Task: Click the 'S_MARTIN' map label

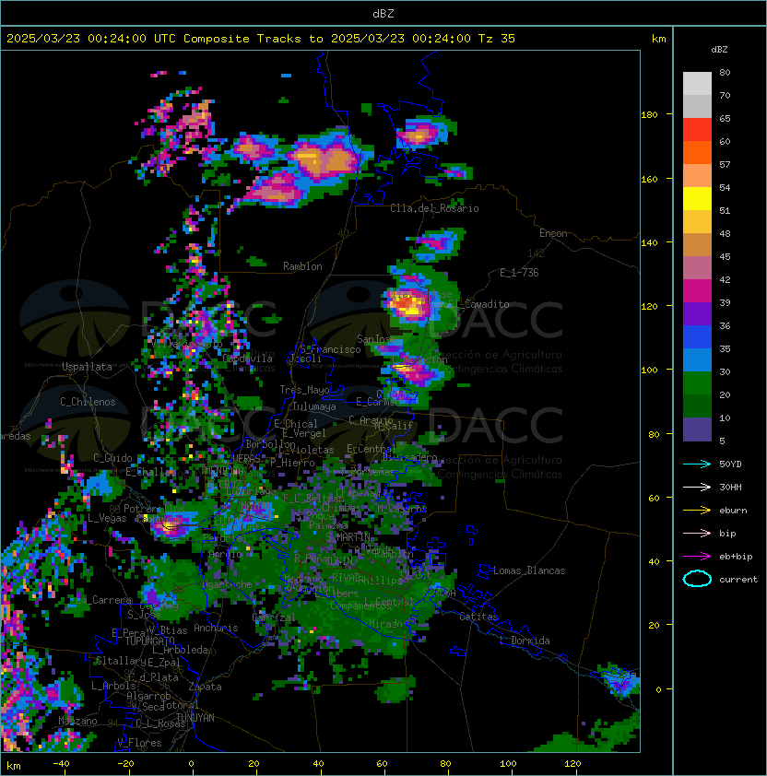Action: coord(348,537)
